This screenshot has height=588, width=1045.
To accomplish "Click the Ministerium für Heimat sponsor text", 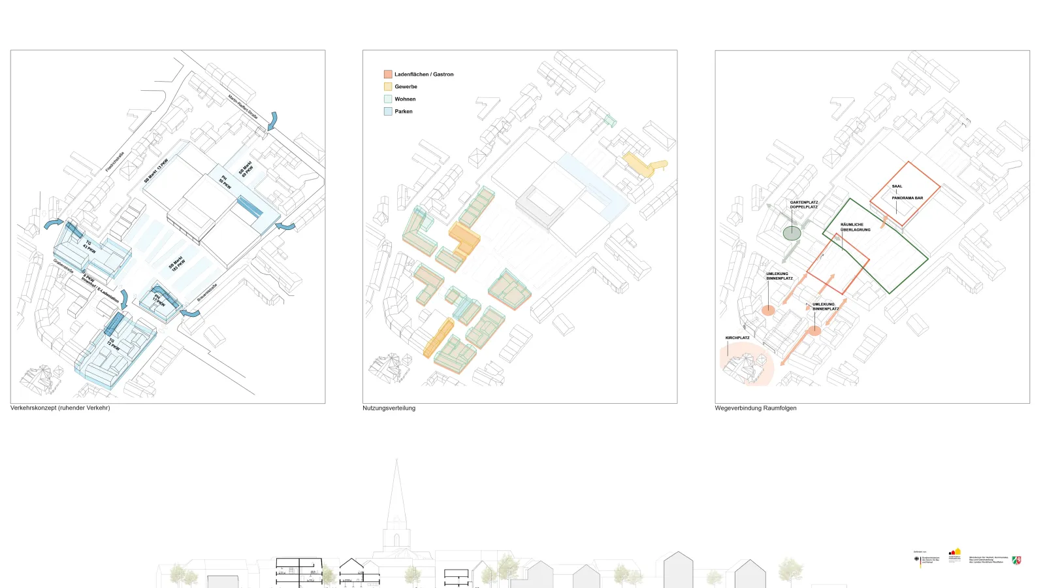I will [989, 560].
